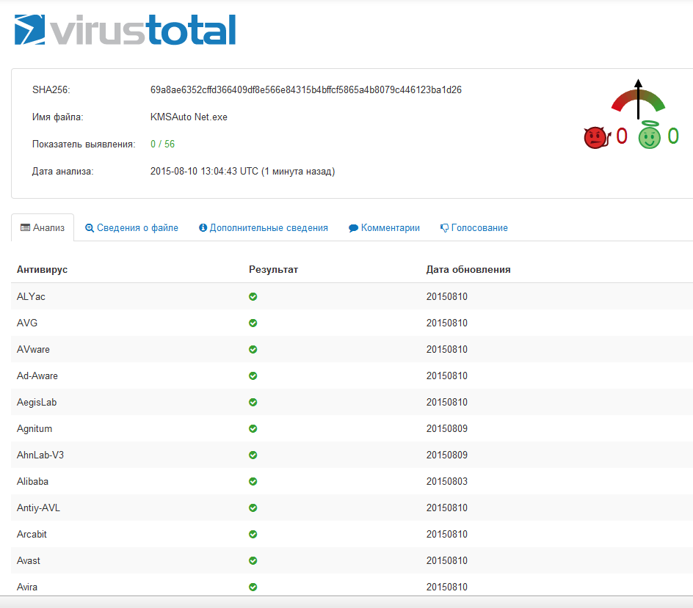
Task: Click green checkmark icon for Alibaba
Action: 253,482
